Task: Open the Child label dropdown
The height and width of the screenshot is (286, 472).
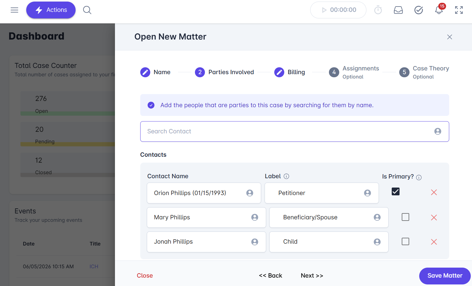Action: point(329,242)
